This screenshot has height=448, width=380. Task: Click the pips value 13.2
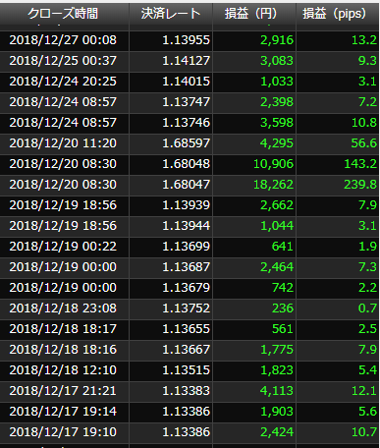coord(364,40)
